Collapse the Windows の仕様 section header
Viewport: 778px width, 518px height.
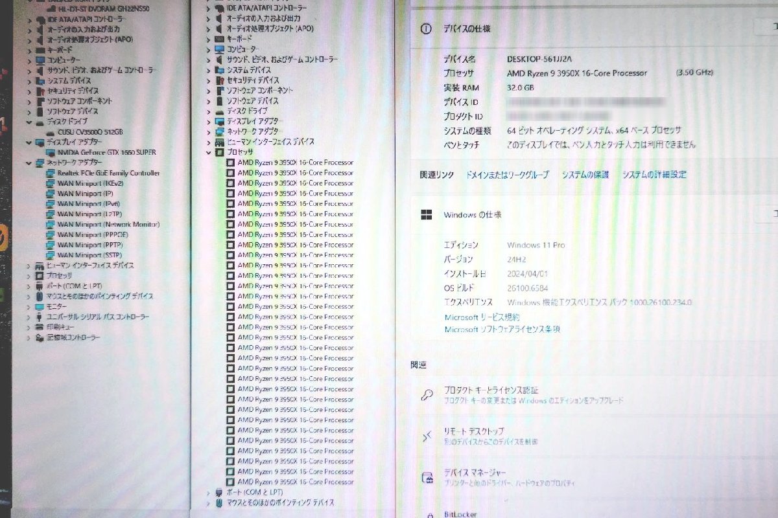(594, 214)
